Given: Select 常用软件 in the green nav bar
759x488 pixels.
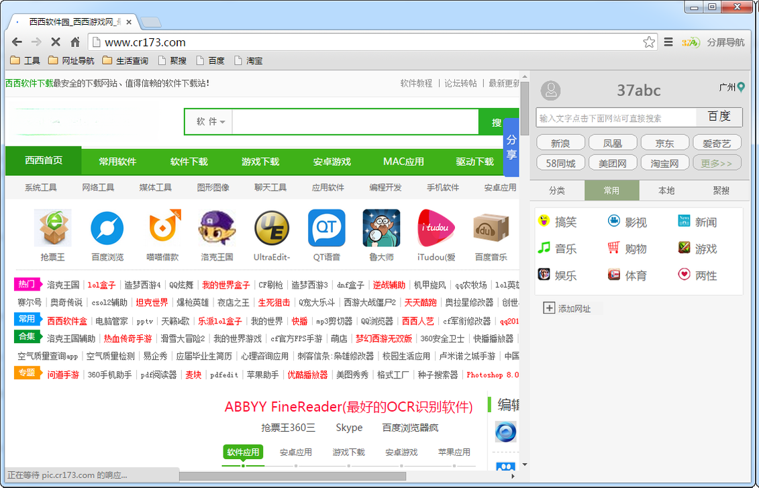Looking at the screenshot, I should point(117,162).
